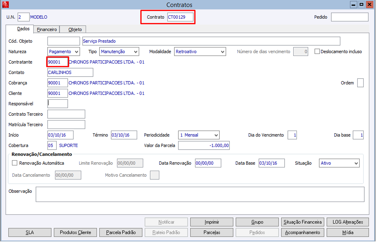Screen dimensions: 376x242
Task: Click the Acompanhamento button
Action: (303, 232)
